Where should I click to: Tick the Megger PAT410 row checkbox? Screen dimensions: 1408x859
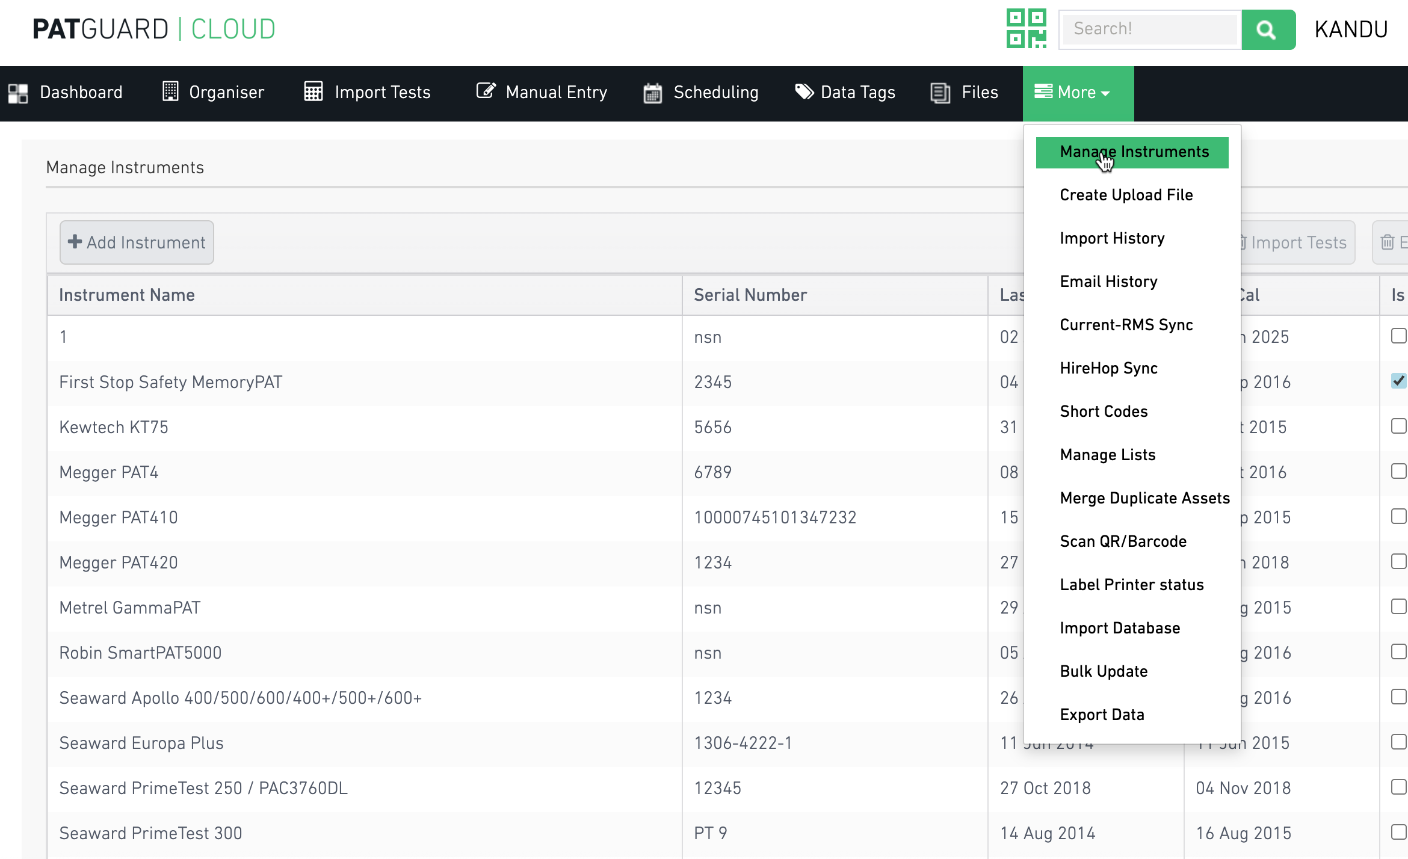pyautogui.click(x=1398, y=516)
